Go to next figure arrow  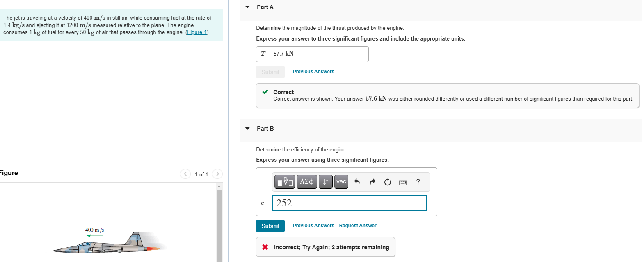[x=217, y=174]
